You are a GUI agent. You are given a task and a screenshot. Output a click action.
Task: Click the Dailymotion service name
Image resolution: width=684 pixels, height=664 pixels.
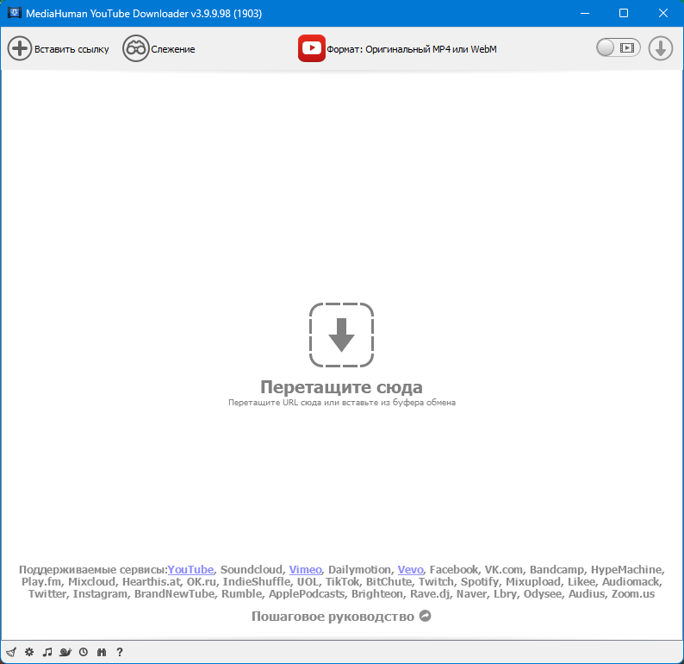(x=359, y=570)
